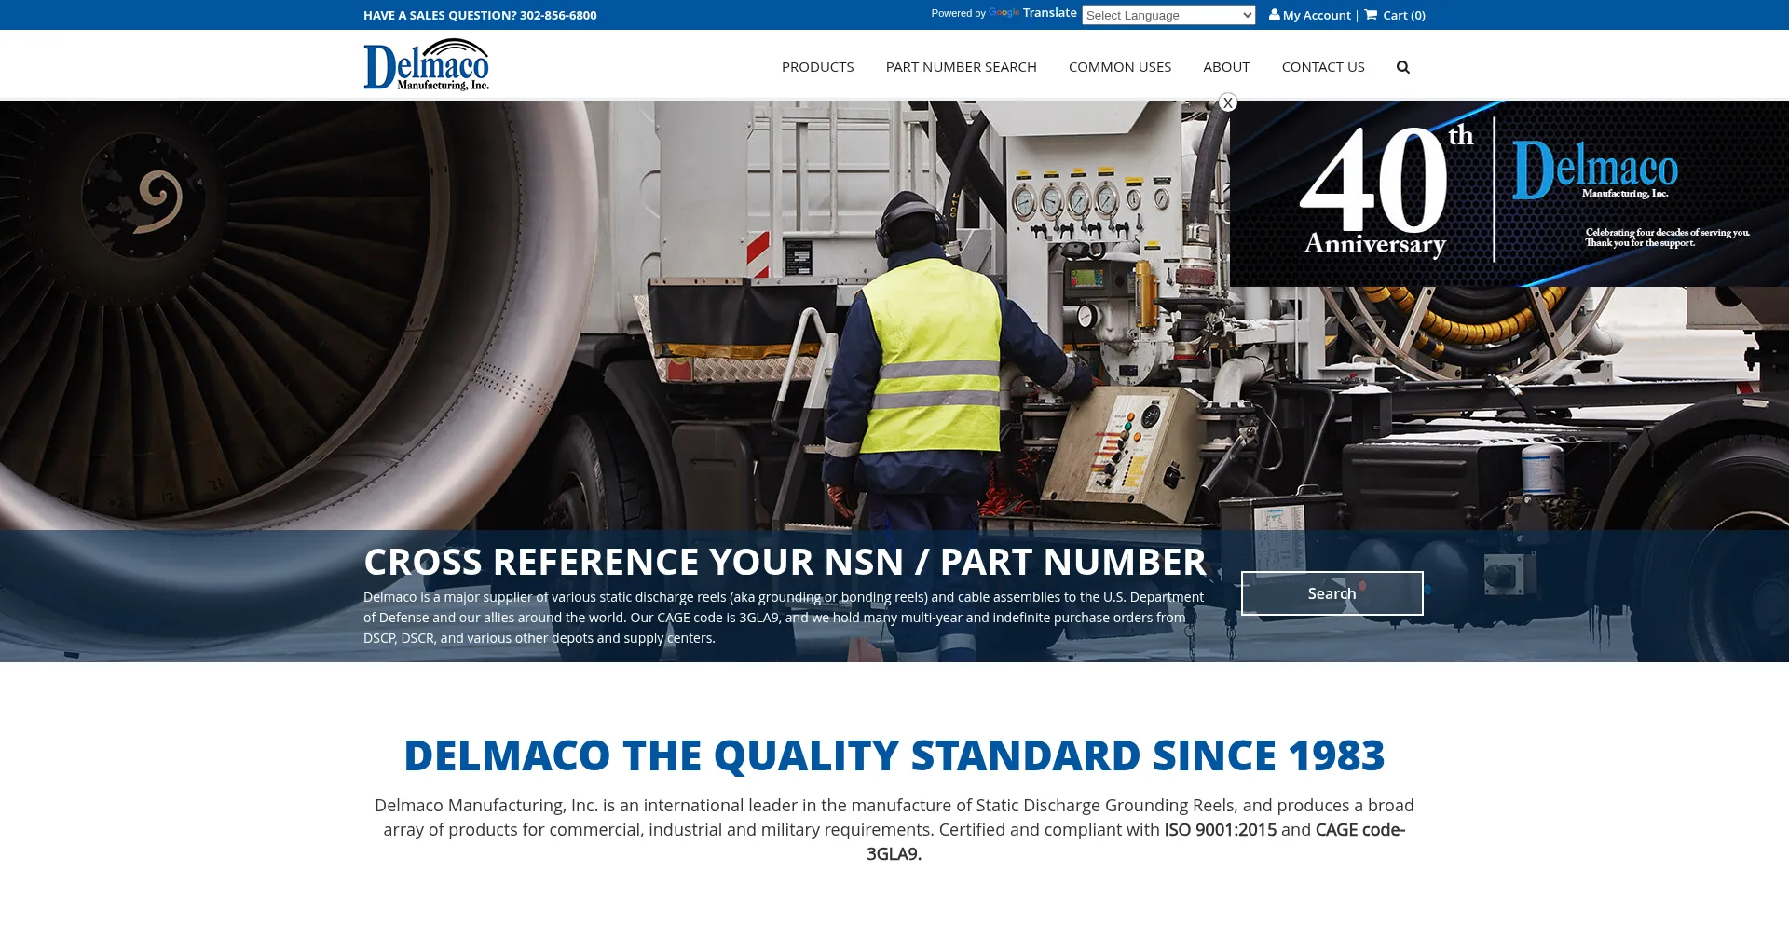Open the About menu item
The width and height of the screenshot is (1789, 925).
point(1225,67)
